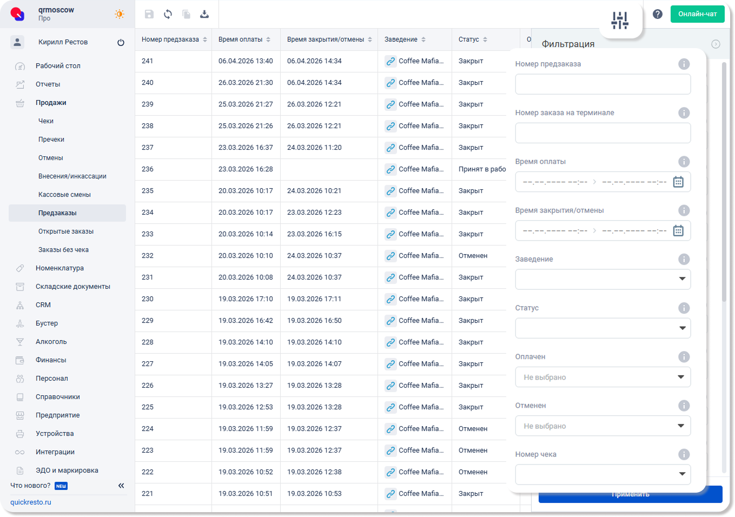
Task: Click the Номер предзаказа input field
Action: click(602, 84)
